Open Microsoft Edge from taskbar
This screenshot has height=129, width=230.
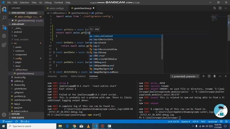coord(67,126)
